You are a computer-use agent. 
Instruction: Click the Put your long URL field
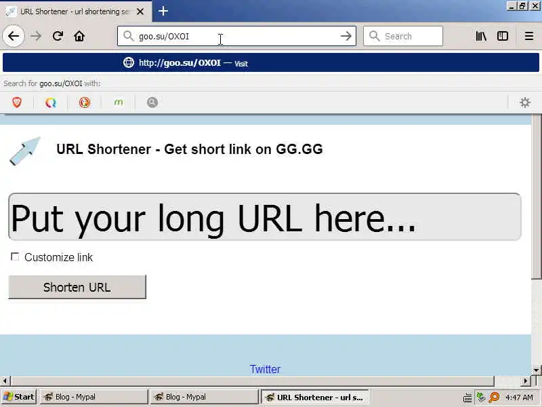point(265,217)
